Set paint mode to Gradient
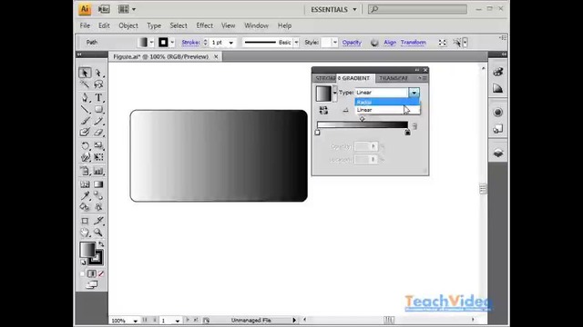The height and width of the screenshot is (327, 583). 91,274
